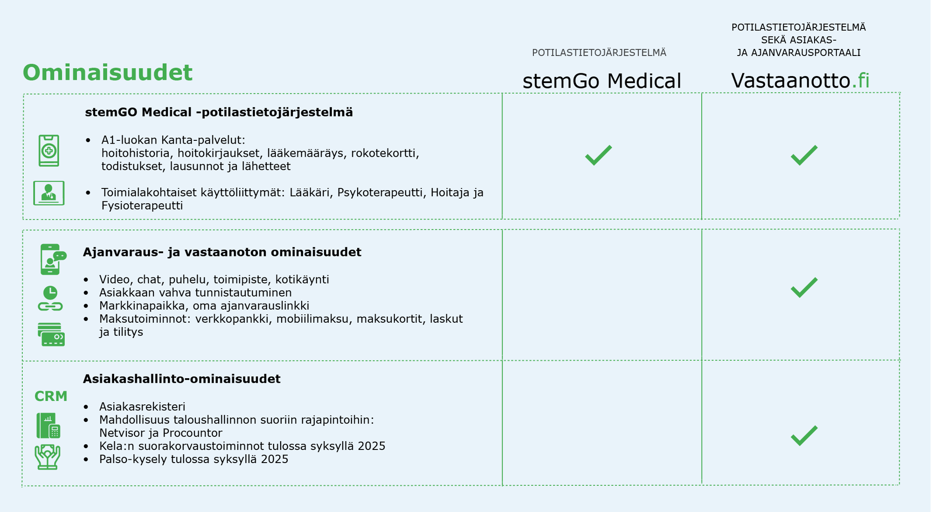The height and width of the screenshot is (512, 933).
Task: Click the green CRM label icon
Action: coord(51,396)
